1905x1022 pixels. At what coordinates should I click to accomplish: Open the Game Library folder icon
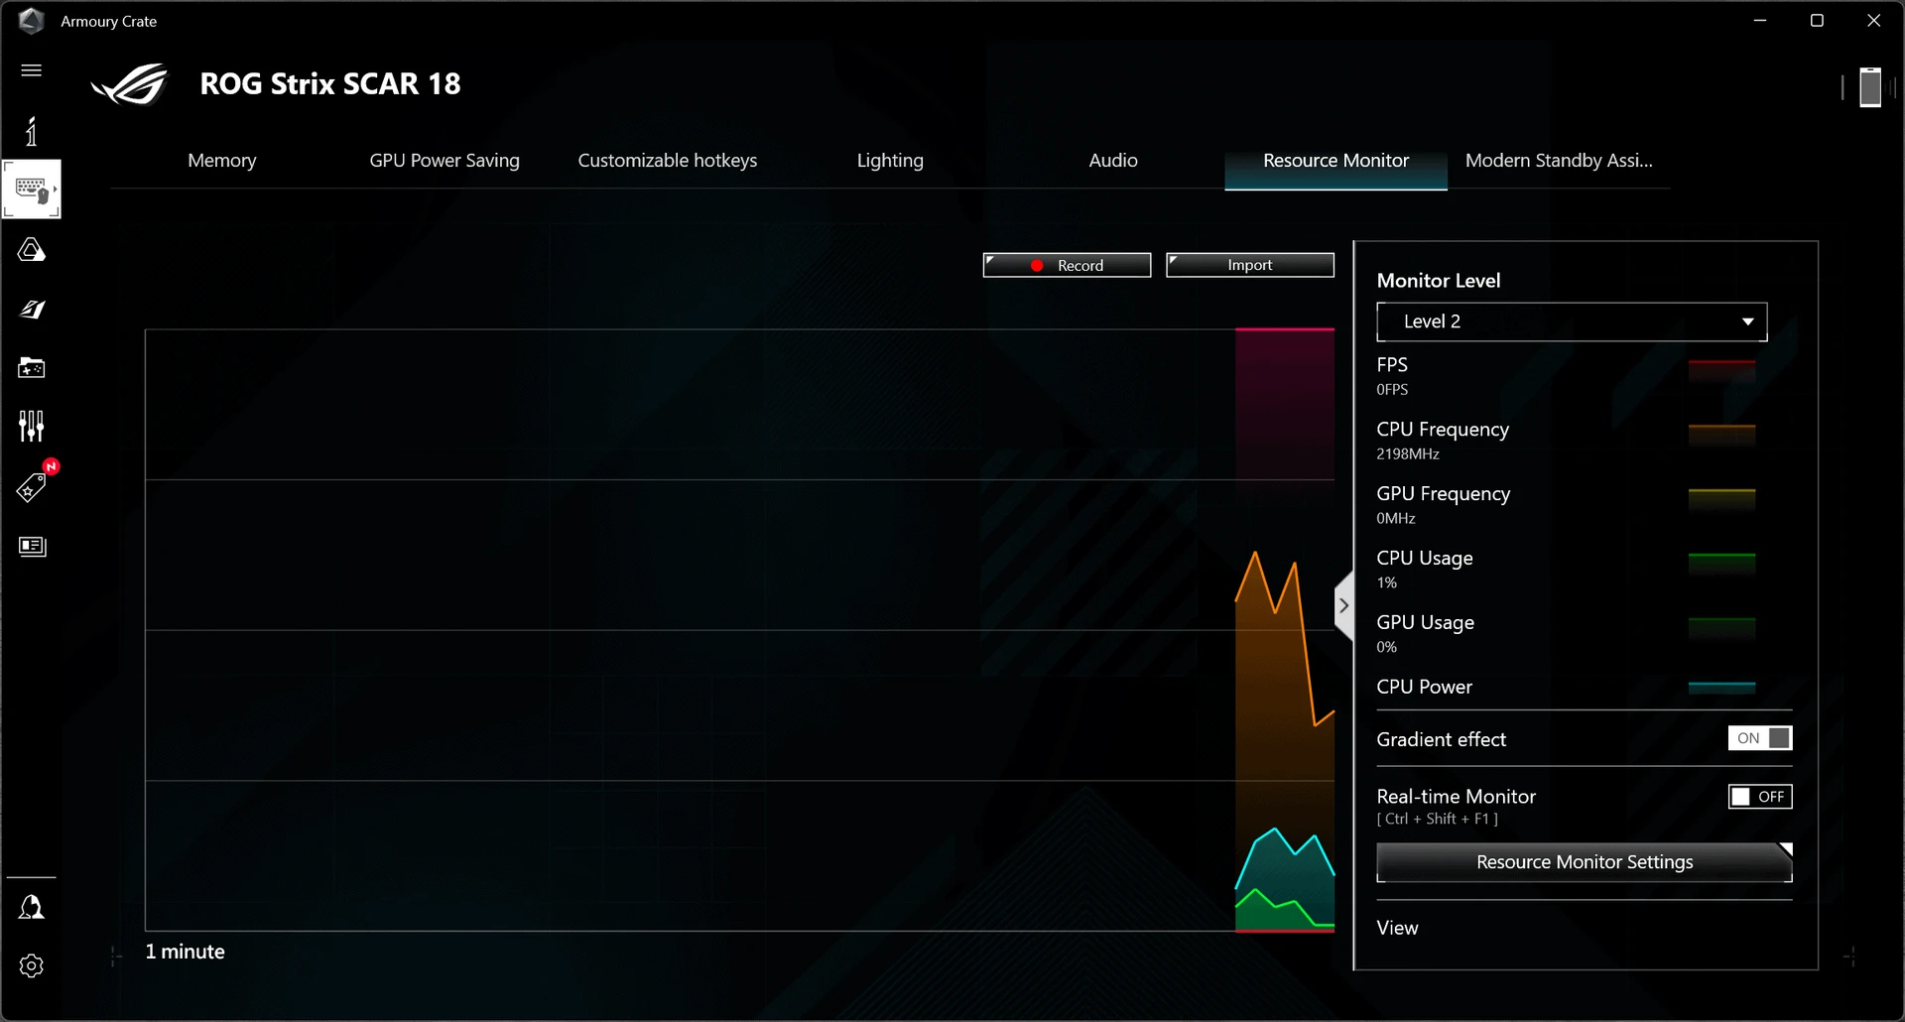coord(32,368)
